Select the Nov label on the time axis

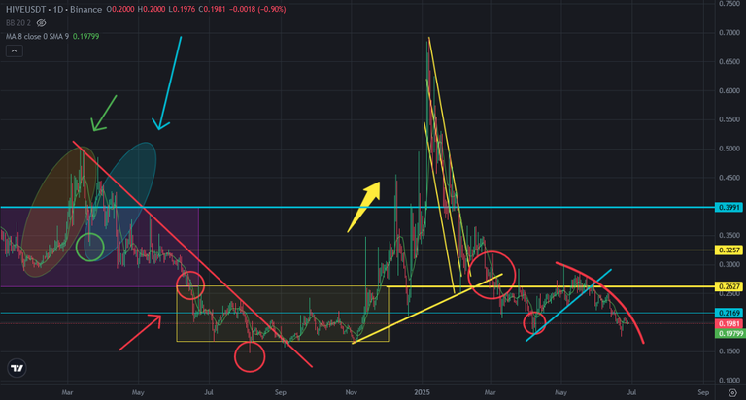pyautogui.click(x=351, y=392)
